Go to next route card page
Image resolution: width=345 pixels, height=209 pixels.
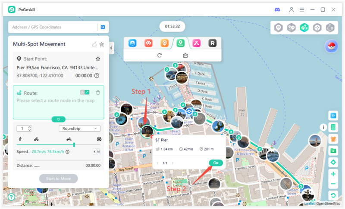pos(172,163)
